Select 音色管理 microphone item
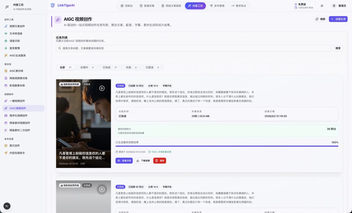The height and width of the screenshot is (213, 352). click(x=14, y=48)
